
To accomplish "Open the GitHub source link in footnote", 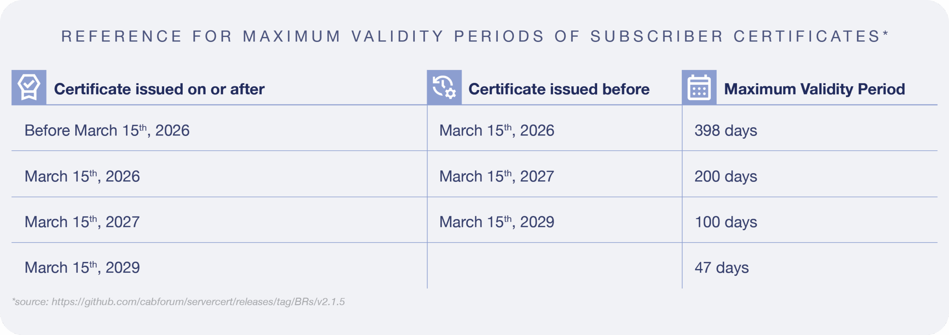I will click(x=198, y=302).
